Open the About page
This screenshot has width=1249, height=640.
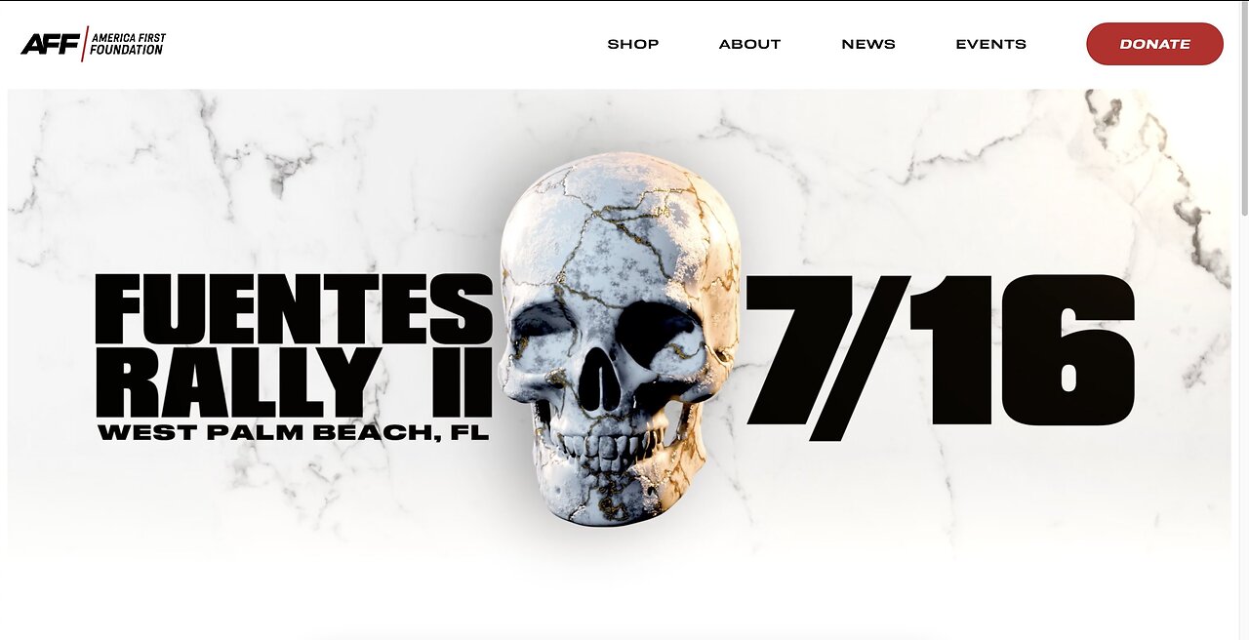click(x=749, y=44)
